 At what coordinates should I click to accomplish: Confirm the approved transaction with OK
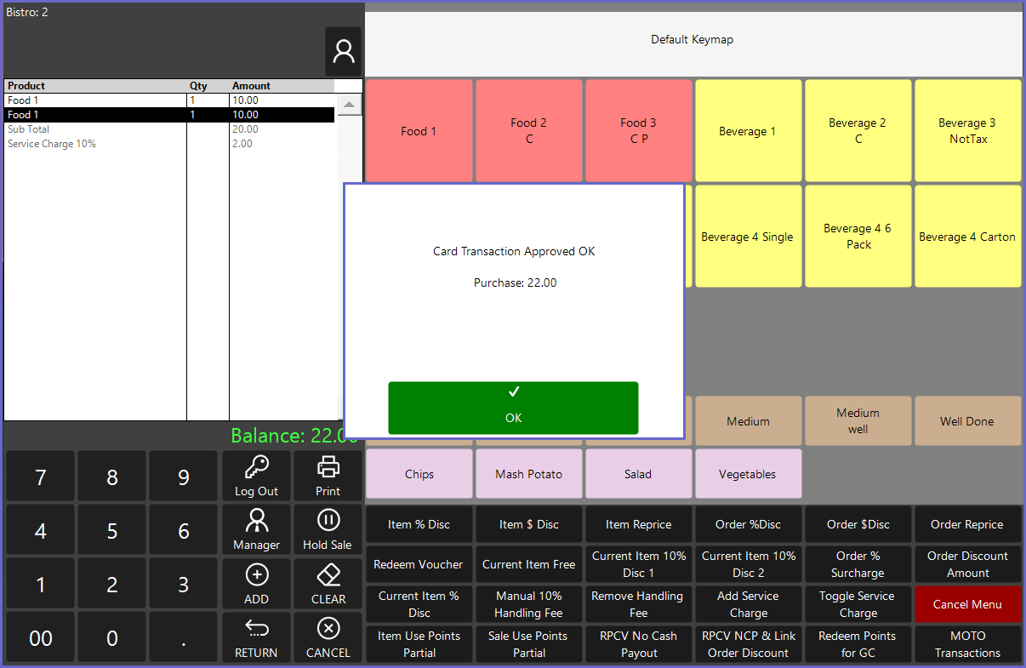pos(513,408)
